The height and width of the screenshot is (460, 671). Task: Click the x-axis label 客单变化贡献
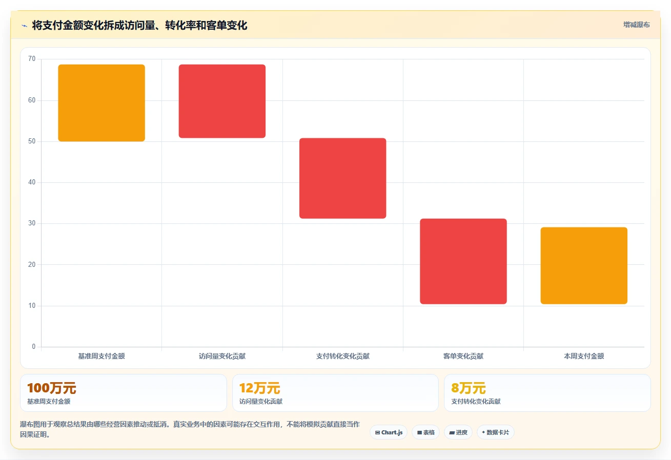463,356
